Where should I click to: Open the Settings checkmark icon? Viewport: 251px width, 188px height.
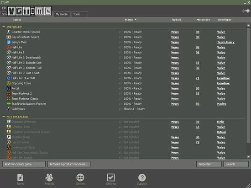111,177
